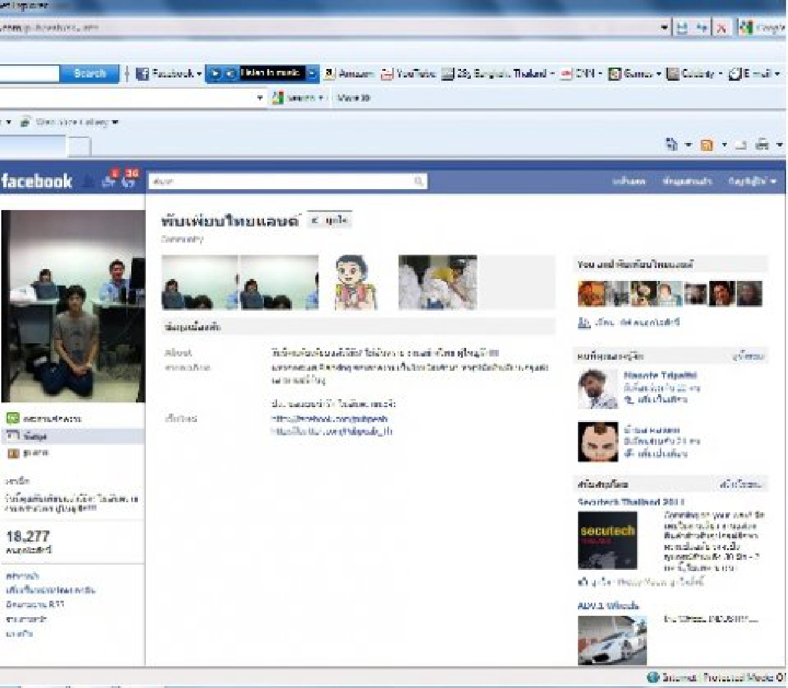The image size is (788, 688).
Task: Click the magnifier icon in Facebook search
Action: coord(419,181)
